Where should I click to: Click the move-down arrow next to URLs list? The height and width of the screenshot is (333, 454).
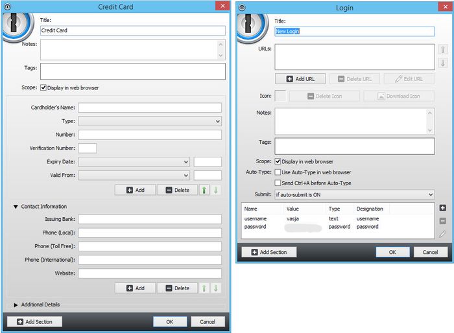coord(443,63)
